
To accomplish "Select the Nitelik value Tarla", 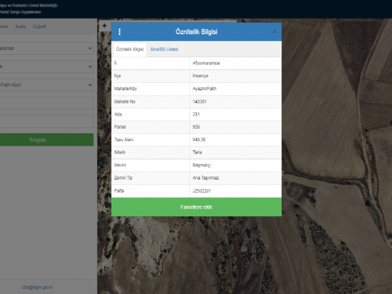I will click(x=235, y=152).
